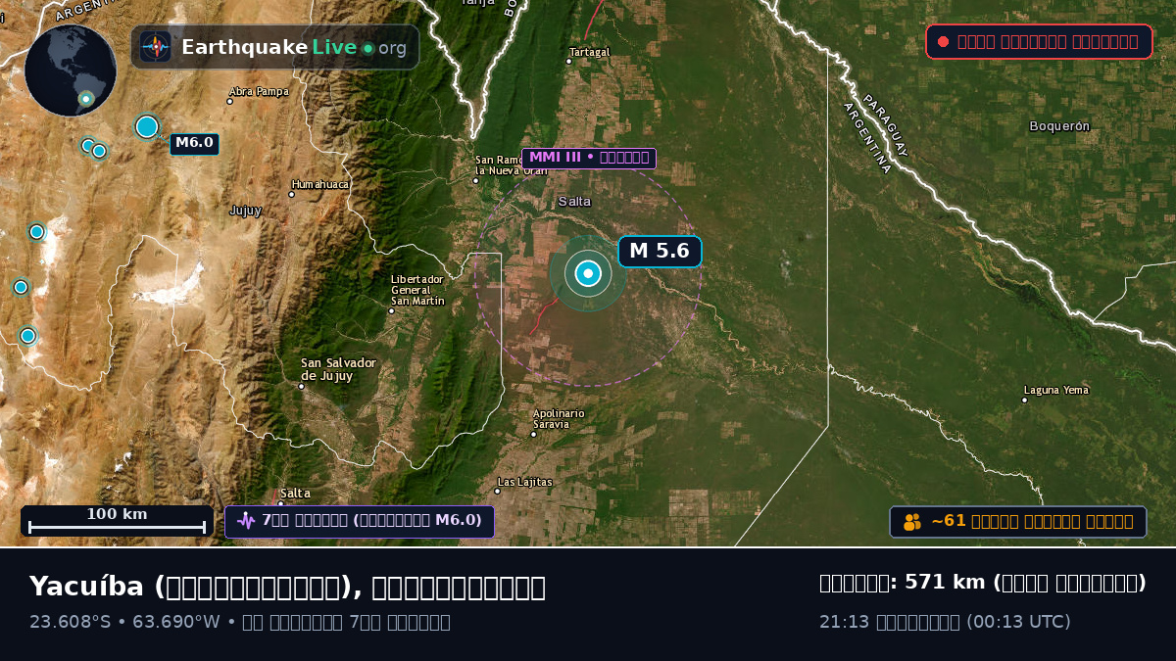Click the red dot in the status badge
1176x661 pixels.
pyautogui.click(x=943, y=41)
